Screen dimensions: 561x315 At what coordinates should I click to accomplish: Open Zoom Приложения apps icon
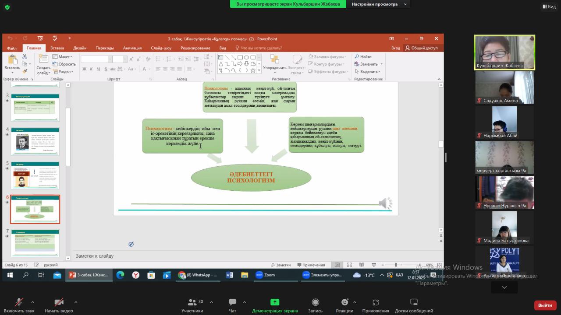375,302
